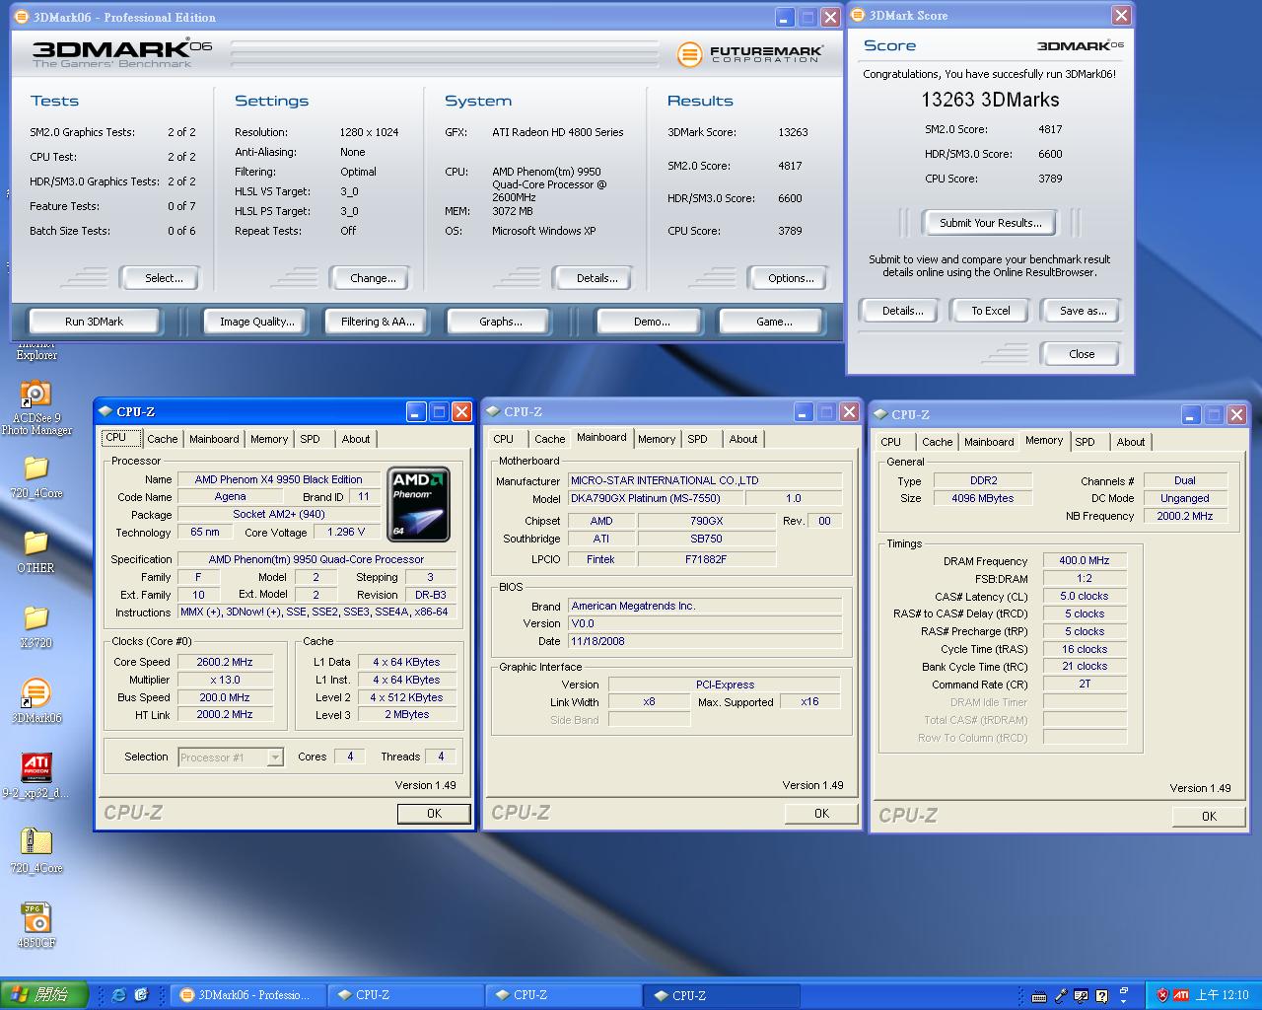Click OK in CPU-Z processor window
This screenshot has width=1262, height=1010.
point(434,814)
